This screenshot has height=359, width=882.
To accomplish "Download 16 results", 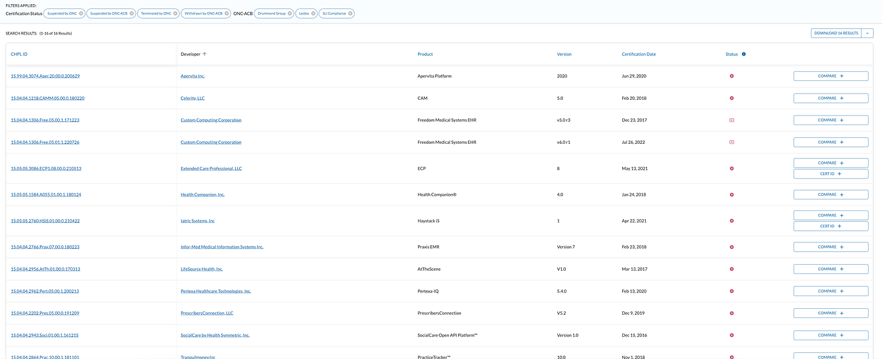I will (x=837, y=33).
